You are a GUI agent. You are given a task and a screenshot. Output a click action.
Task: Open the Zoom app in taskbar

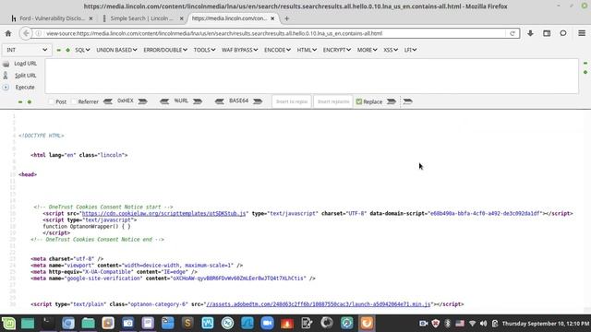tap(267, 324)
